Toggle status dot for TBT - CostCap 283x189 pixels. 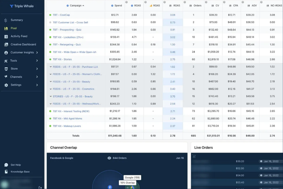point(50,15)
